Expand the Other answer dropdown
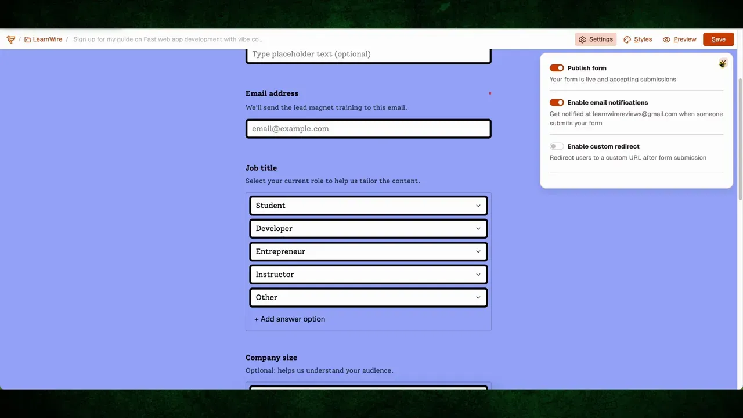Viewport: 743px width, 418px height. tap(478, 297)
